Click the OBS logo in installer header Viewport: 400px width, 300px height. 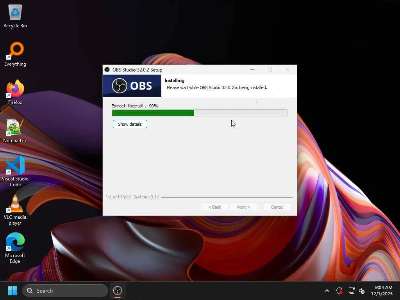click(x=132, y=86)
